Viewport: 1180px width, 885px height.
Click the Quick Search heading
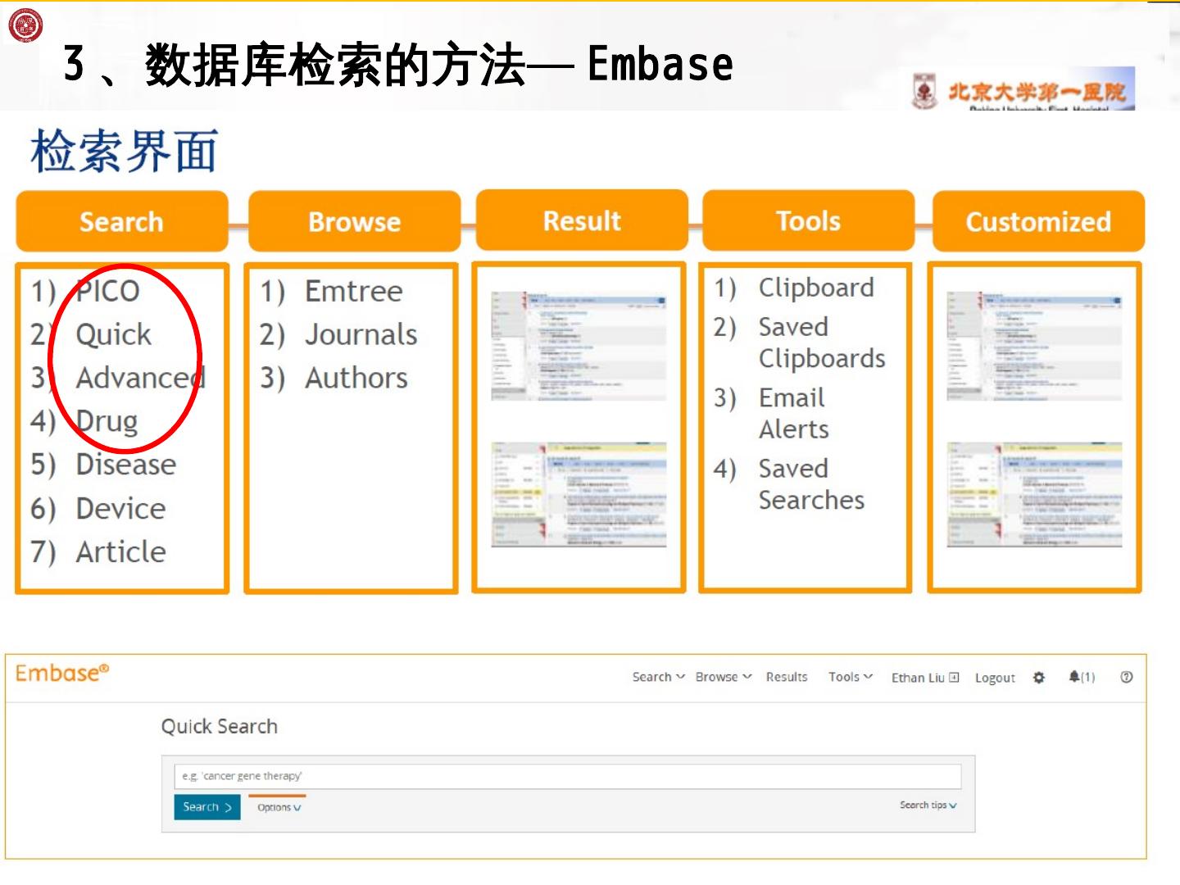[220, 727]
